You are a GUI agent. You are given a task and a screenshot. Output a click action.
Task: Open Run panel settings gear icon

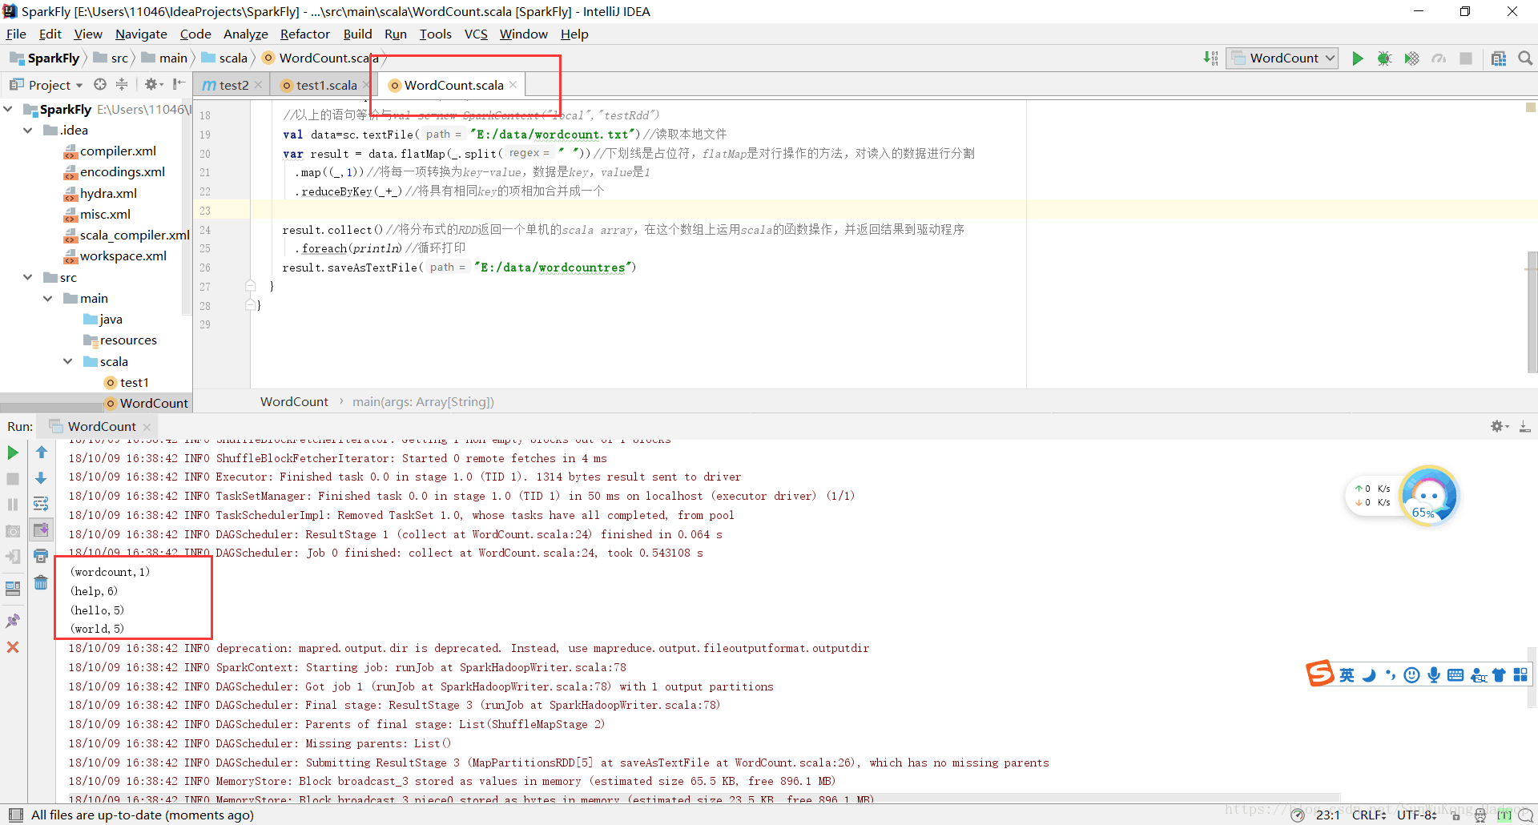click(1498, 426)
